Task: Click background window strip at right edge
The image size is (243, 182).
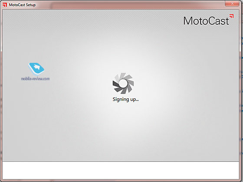Action: pyautogui.click(x=241, y=93)
